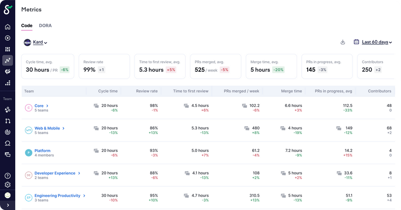Click Core row time to first review icon
This screenshot has width=401, height=210.
tap(186, 105)
